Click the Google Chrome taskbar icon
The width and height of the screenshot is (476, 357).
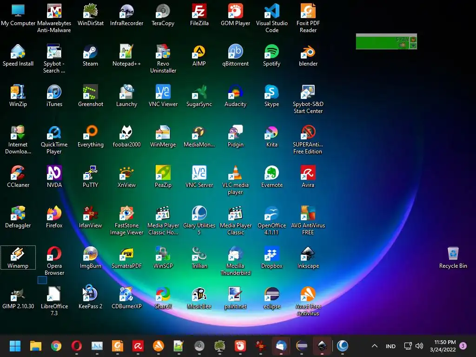56,346
